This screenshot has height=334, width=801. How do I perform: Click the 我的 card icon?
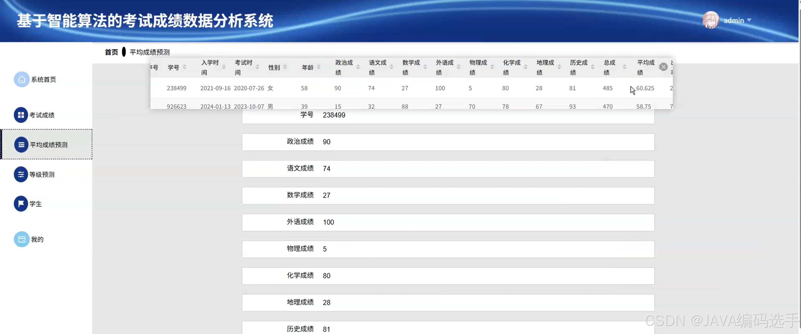(x=22, y=239)
